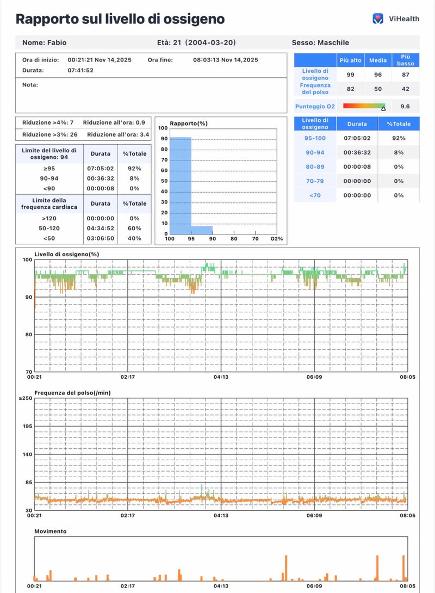The width and height of the screenshot is (435, 593).
Task: Click the tall blue bar in the Rapporto chart
Action: 180,185
